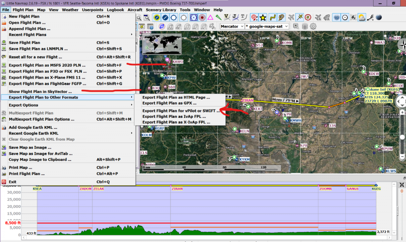
Task: Click Show Flight Plan in SkyVector
Action: pos(40,92)
